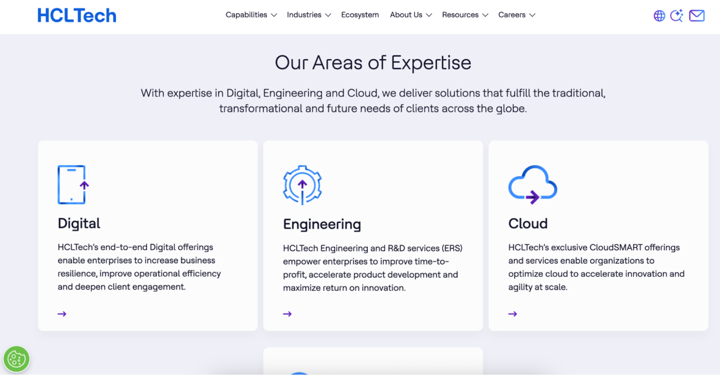Image resolution: width=720 pixels, height=375 pixels.
Task: Click the Engineering gear icon
Action: click(303, 185)
